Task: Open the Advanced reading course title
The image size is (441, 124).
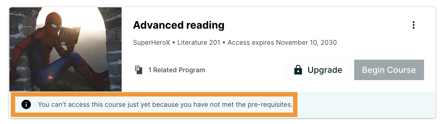Action: click(178, 25)
